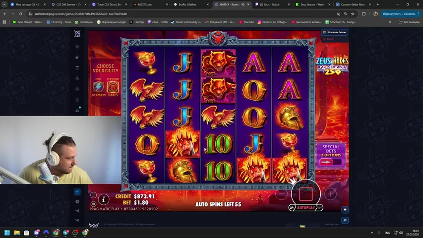Viewport: 423px width, 238px height.
Task: Open the Knifex logo in sidebar
Action: [77, 33]
